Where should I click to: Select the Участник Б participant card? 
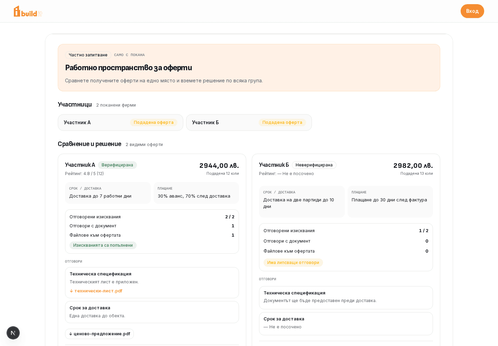[249, 122]
